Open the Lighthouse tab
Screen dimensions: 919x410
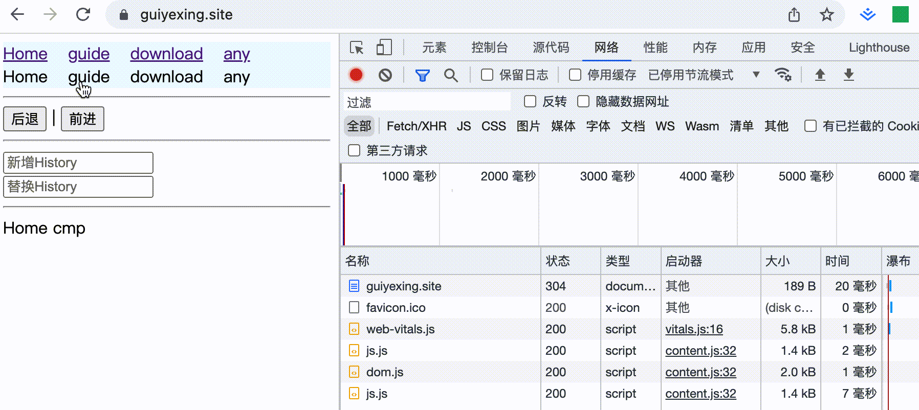(x=879, y=48)
